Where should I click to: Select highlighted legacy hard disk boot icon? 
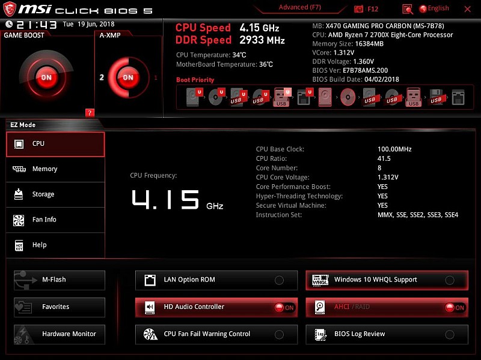(325, 97)
